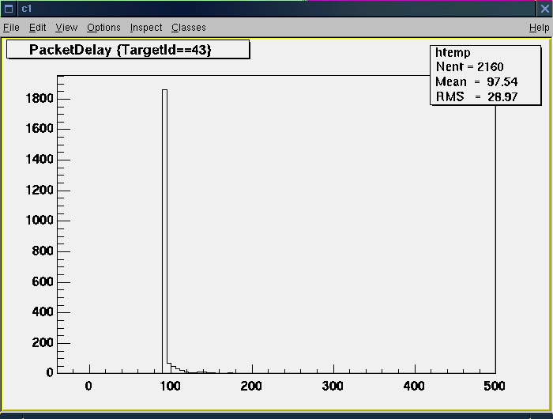
Task: Open the File menu
Action: [x=11, y=28]
